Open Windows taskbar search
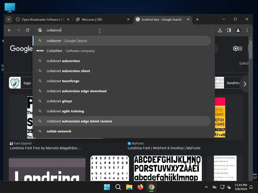 pos(118,187)
